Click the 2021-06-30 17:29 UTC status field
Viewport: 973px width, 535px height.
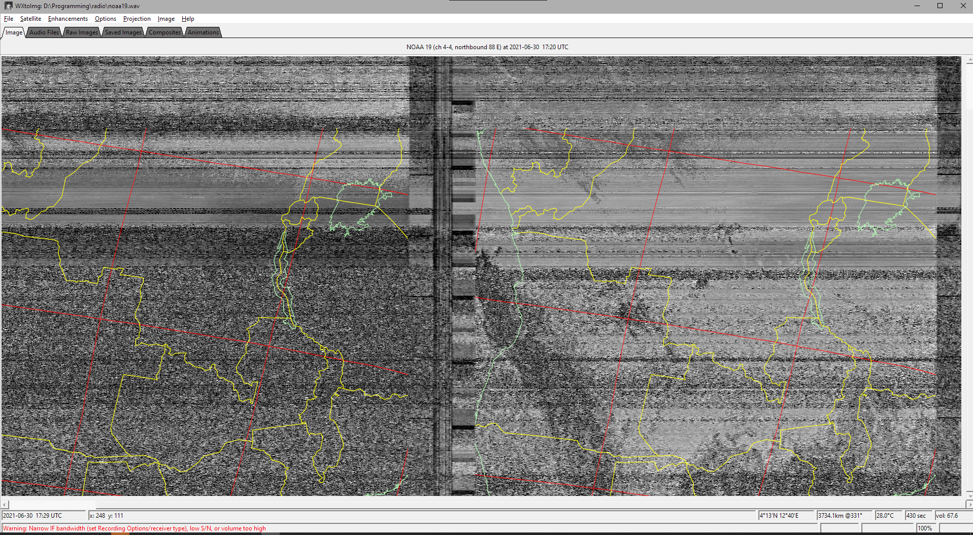(44, 516)
